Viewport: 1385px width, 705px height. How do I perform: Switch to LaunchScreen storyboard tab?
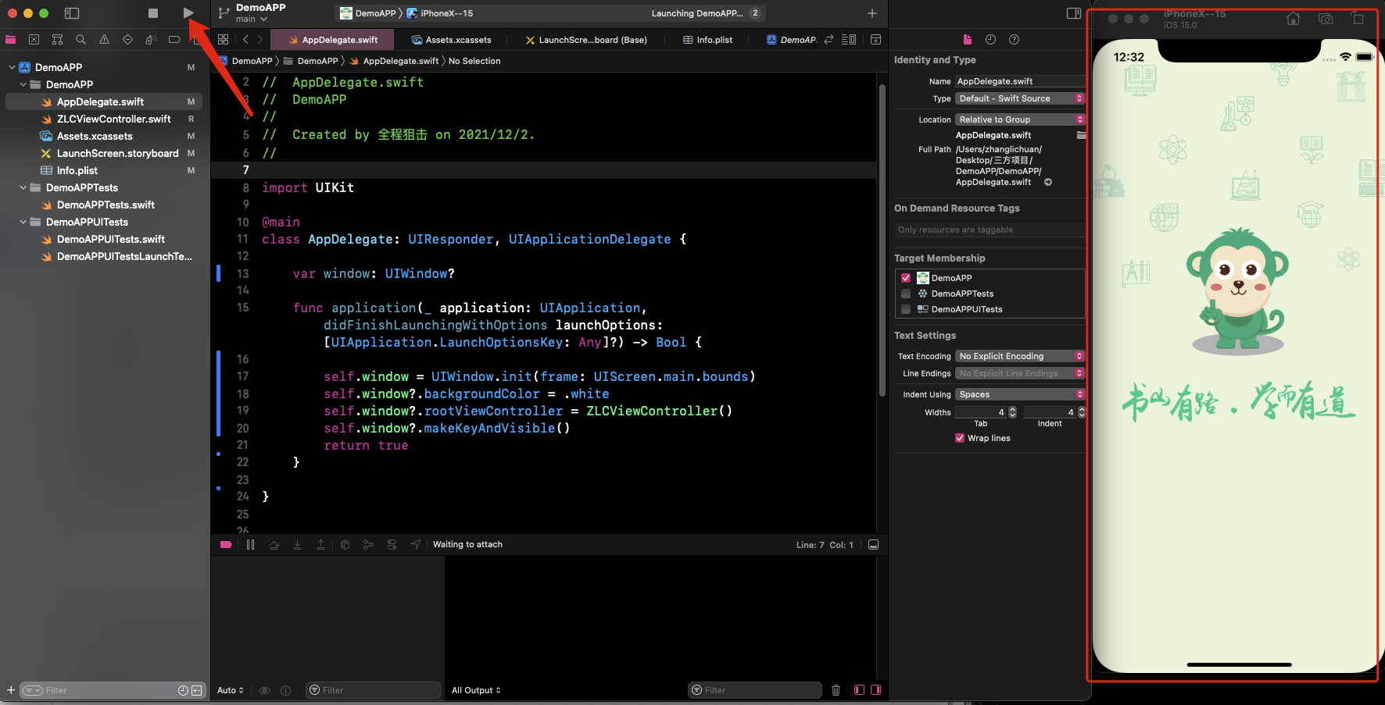[586, 40]
